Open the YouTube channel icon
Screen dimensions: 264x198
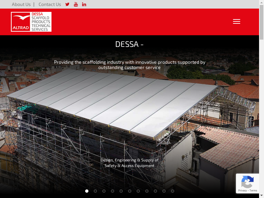[x=76, y=4]
